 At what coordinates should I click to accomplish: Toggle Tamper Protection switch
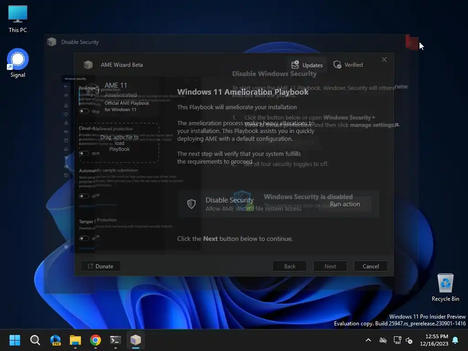(x=84, y=238)
